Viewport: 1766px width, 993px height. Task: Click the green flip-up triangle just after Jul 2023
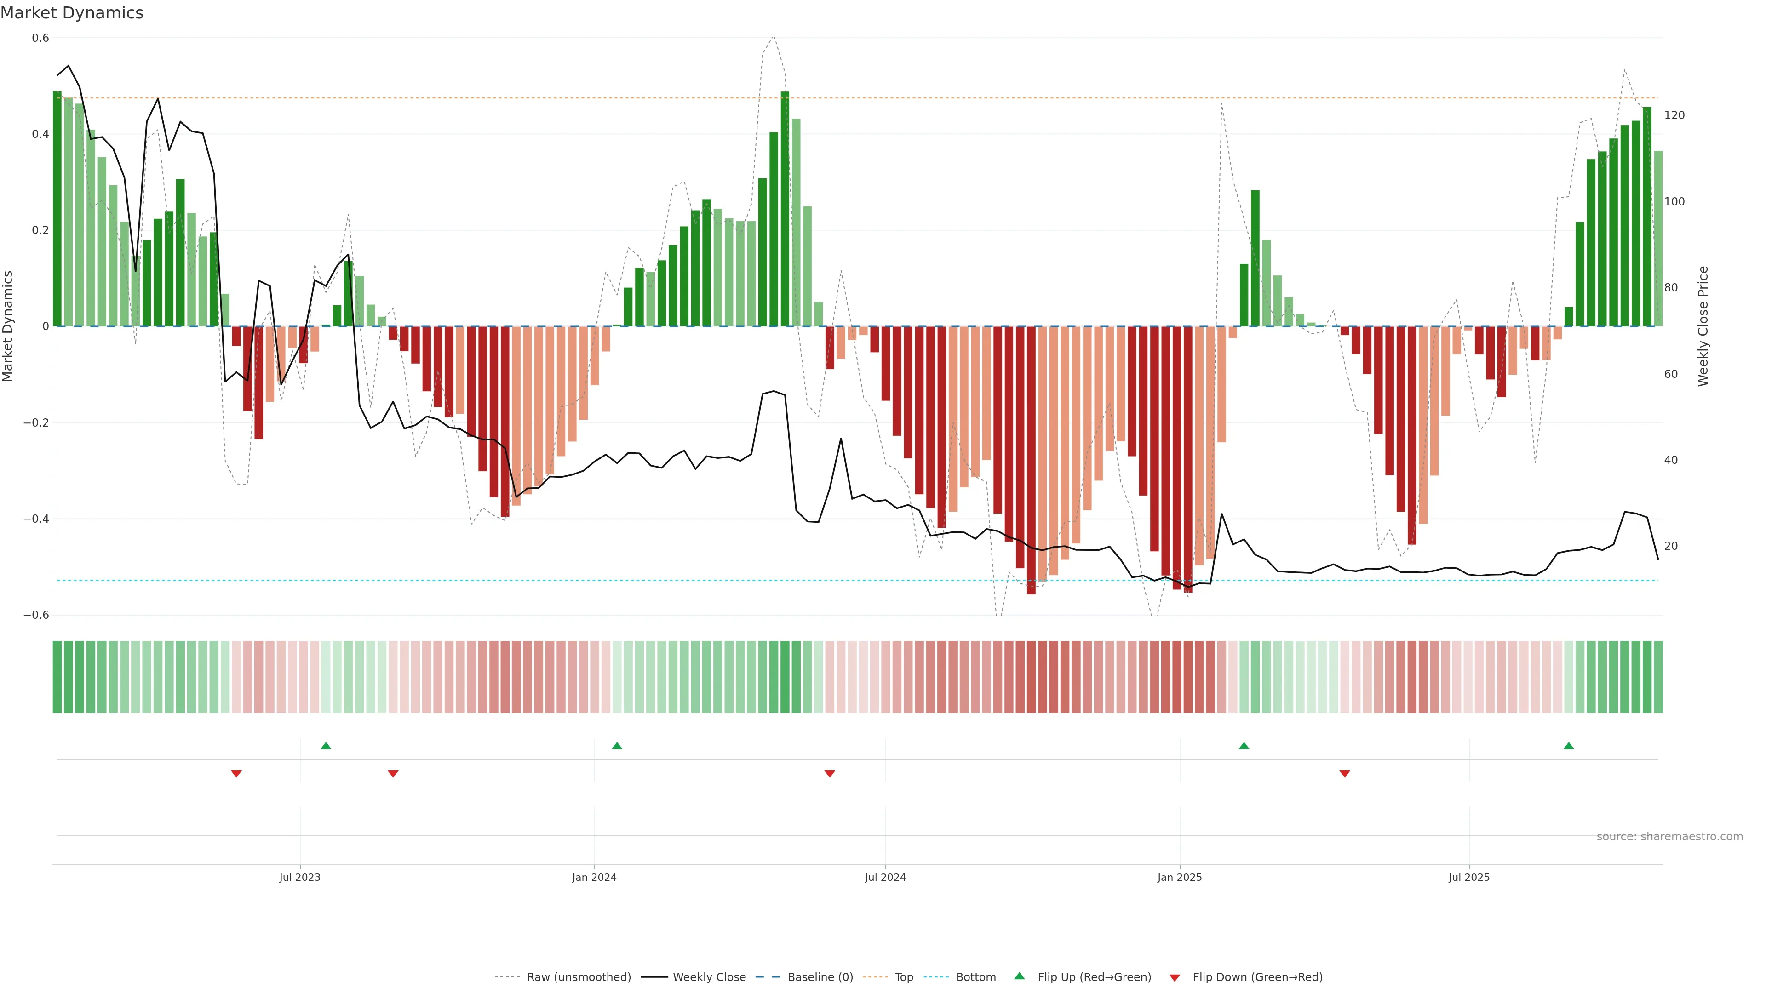click(326, 746)
